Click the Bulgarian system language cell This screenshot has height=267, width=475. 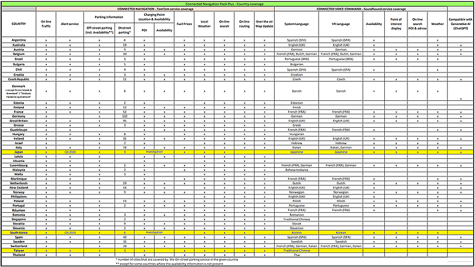[297, 64]
